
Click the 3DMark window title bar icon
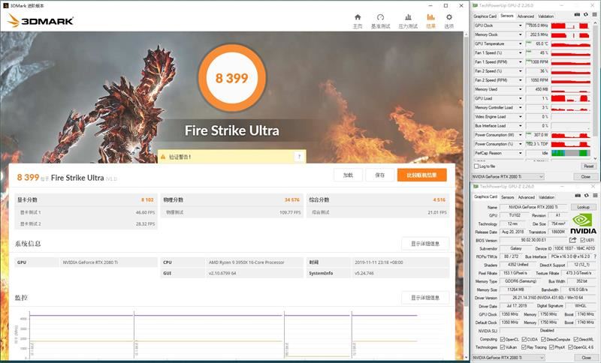pyautogui.click(x=5, y=6)
